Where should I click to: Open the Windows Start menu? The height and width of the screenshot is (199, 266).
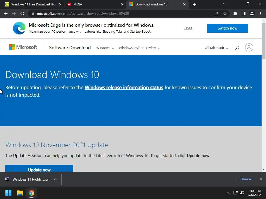coord(8,193)
